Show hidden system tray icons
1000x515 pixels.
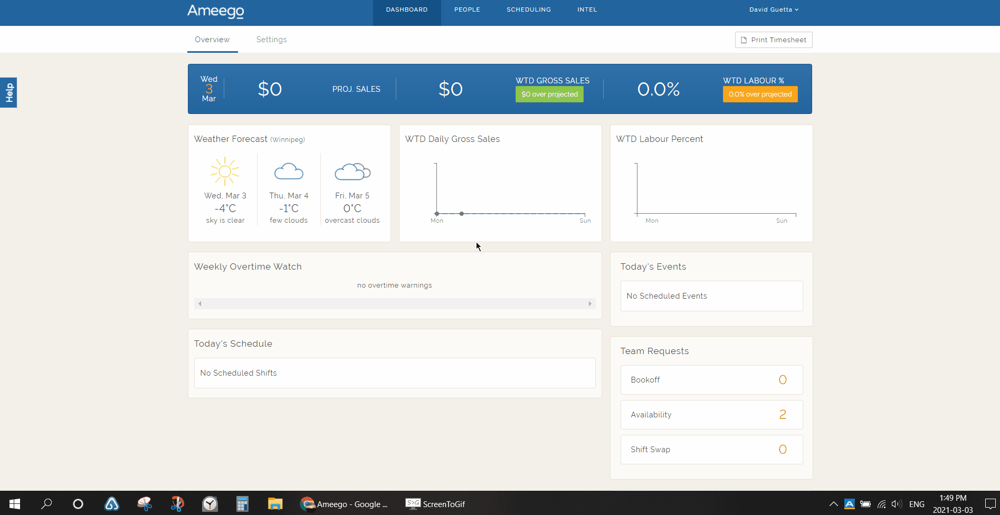[x=833, y=504]
